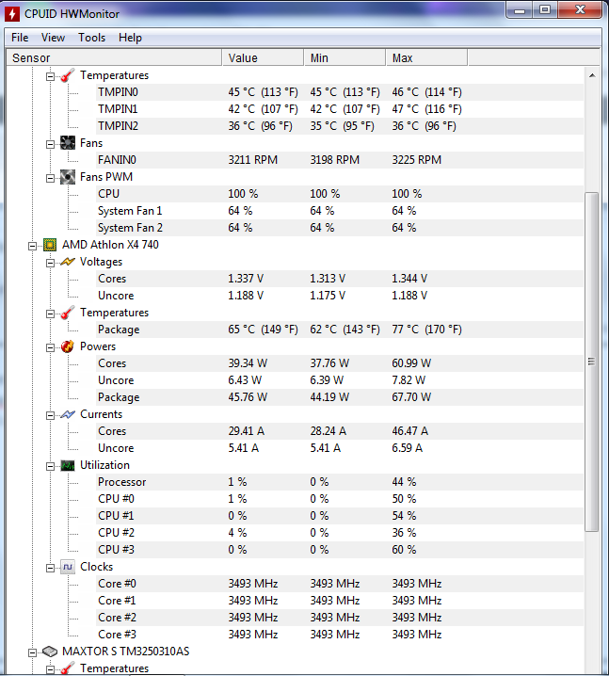
Task: Click the Powers flame icon
Action: (x=67, y=346)
